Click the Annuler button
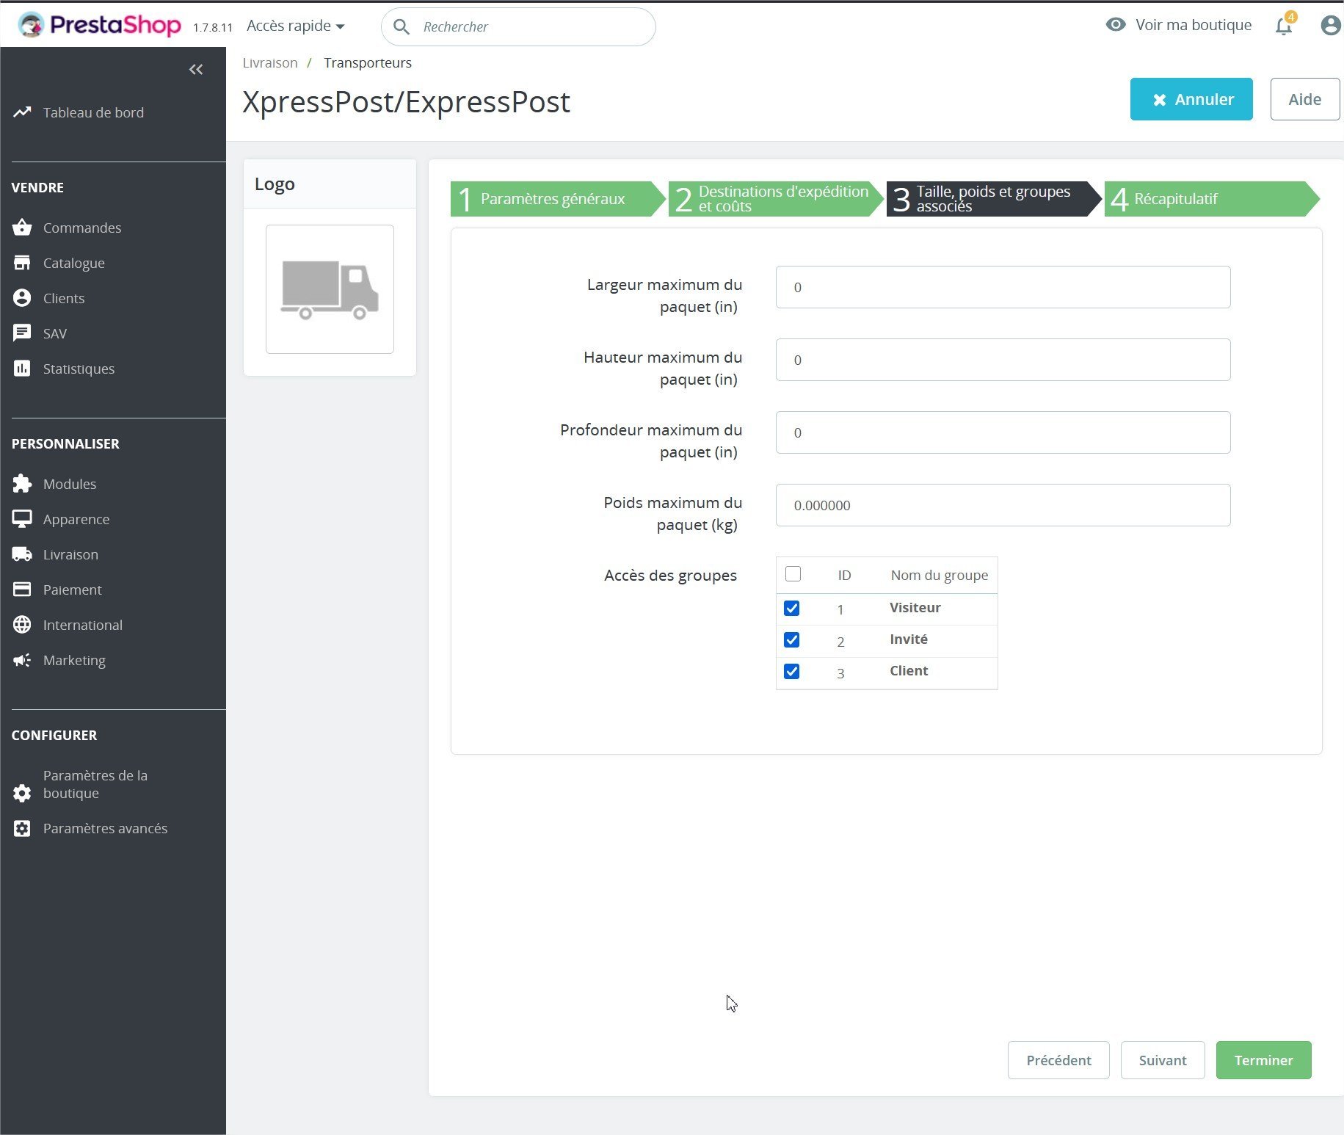The image size is (1344, 1135). [1191, 99]
